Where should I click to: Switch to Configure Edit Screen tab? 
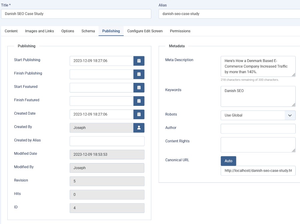coord(145,31)
